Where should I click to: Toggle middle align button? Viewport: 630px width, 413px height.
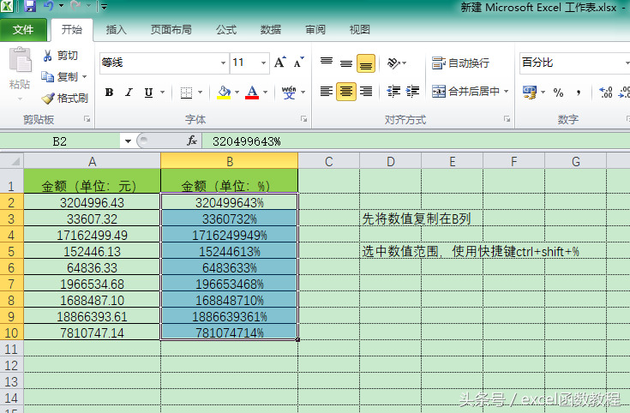(x=346, y=63)
